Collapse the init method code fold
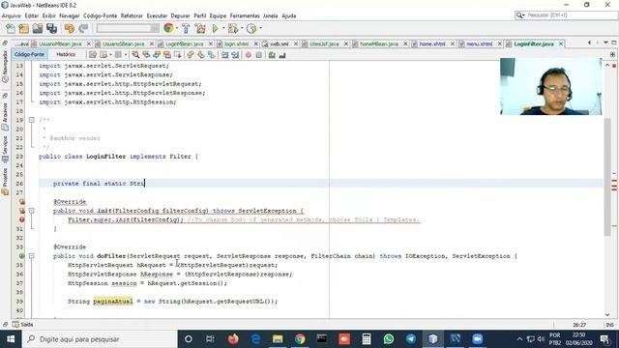This screenshot has height=348, width=619. point(31,211)
